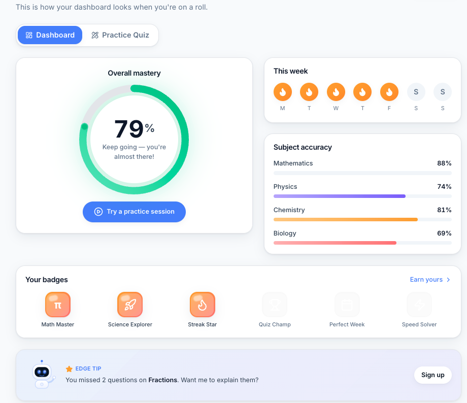Screen dimensions: 467x403
Task: Click the 79% mastery value
Action: 135,129
